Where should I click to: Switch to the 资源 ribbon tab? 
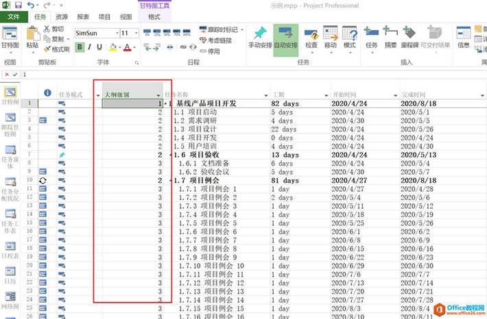62,16
